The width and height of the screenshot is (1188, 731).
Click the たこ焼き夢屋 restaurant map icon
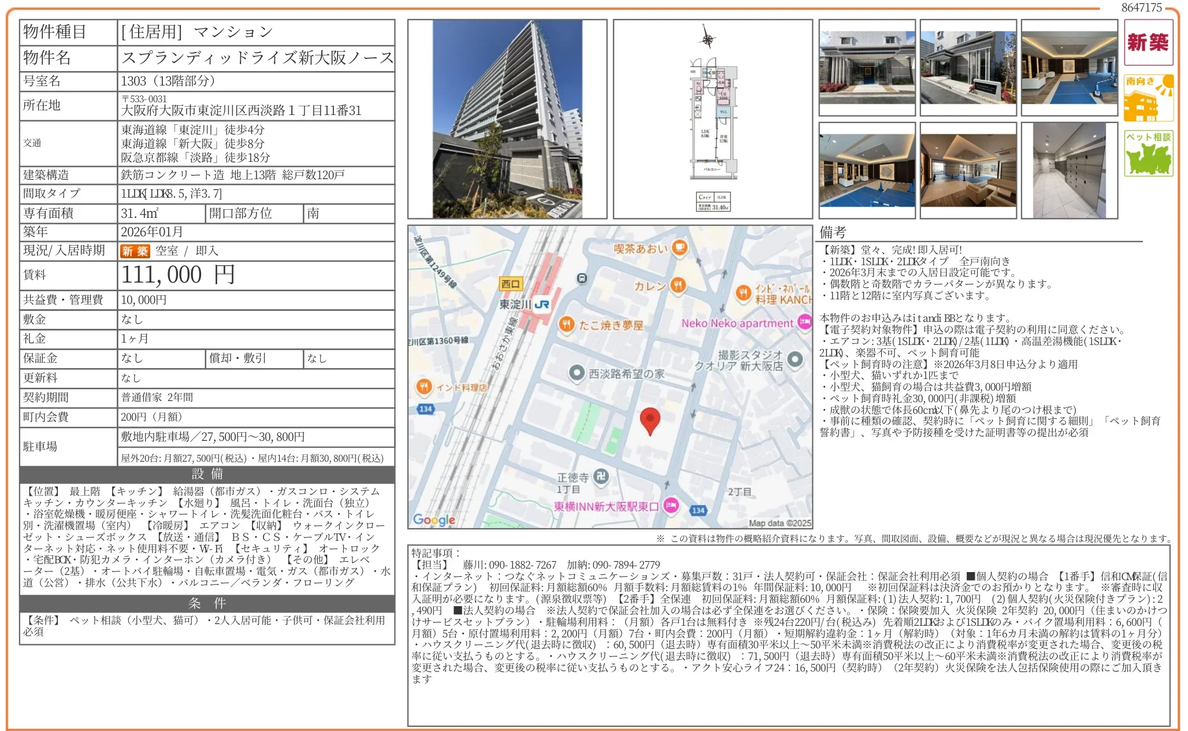[566, 325]
